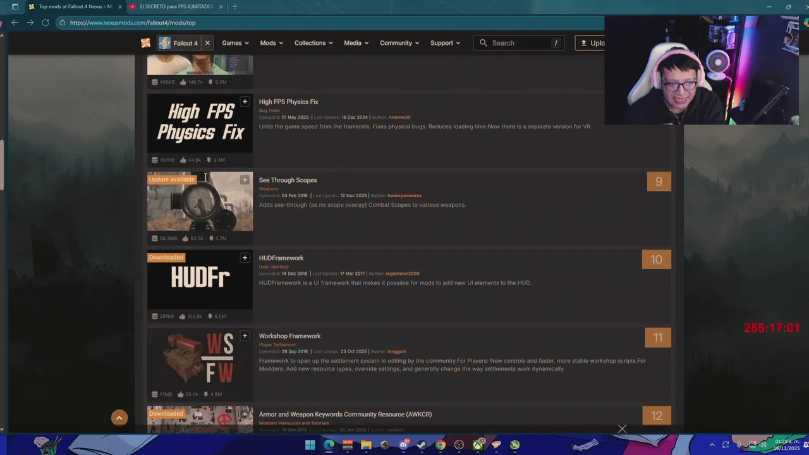
Task: Open Workshop Framework WSFW thumbnail
Action: click(200, 358)
